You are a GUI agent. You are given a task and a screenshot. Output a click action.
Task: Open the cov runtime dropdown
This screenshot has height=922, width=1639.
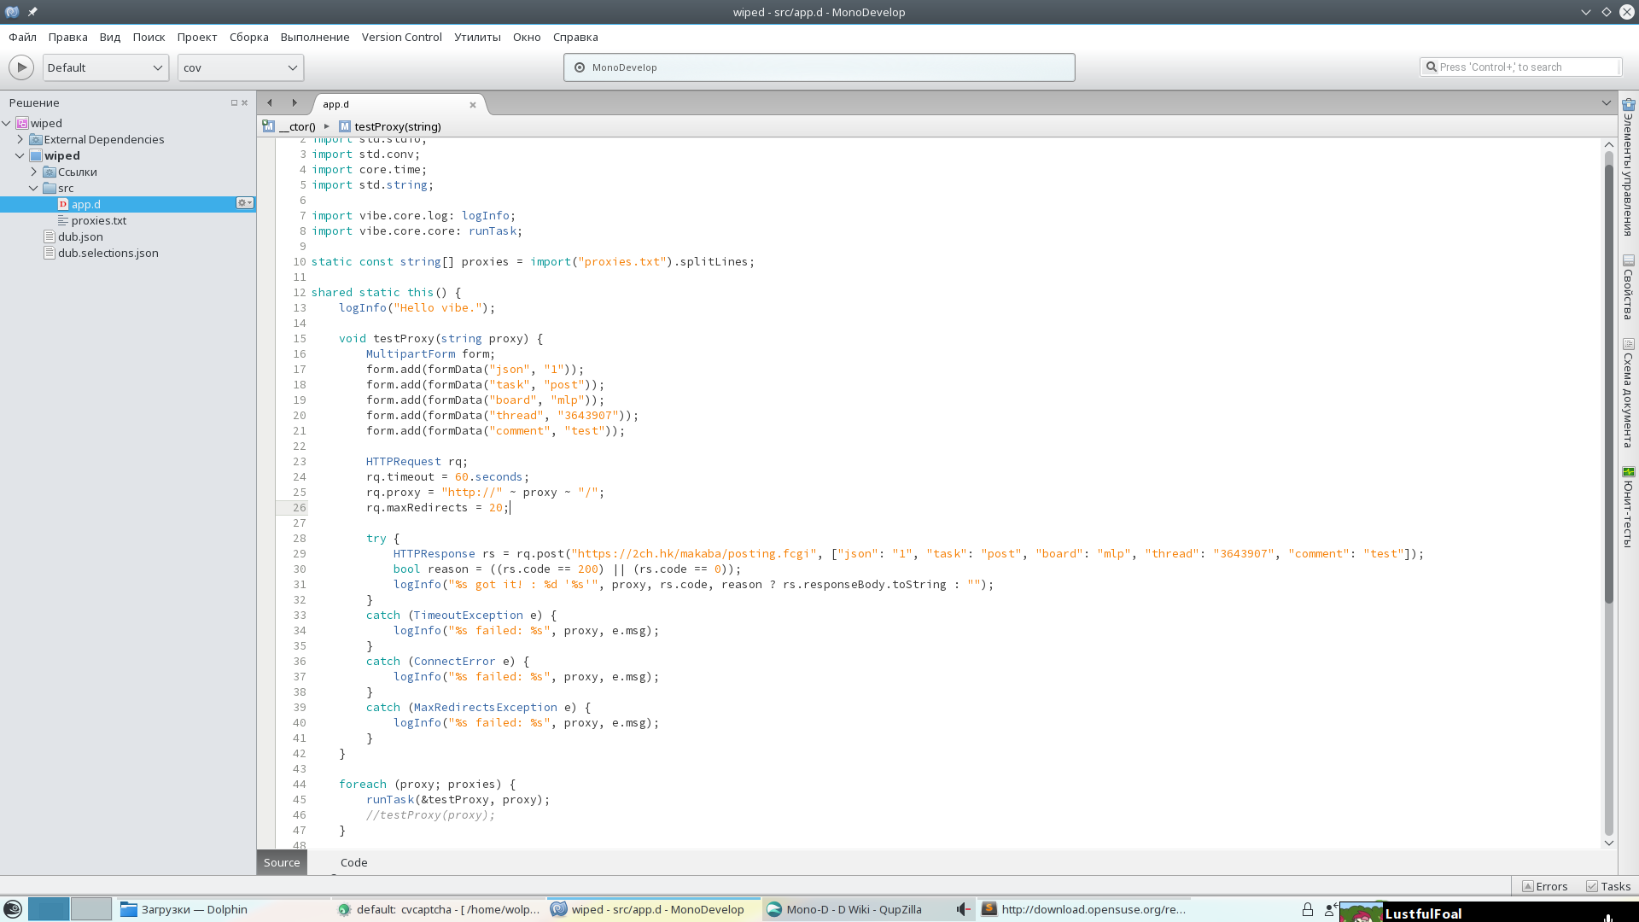coord(241,67)
